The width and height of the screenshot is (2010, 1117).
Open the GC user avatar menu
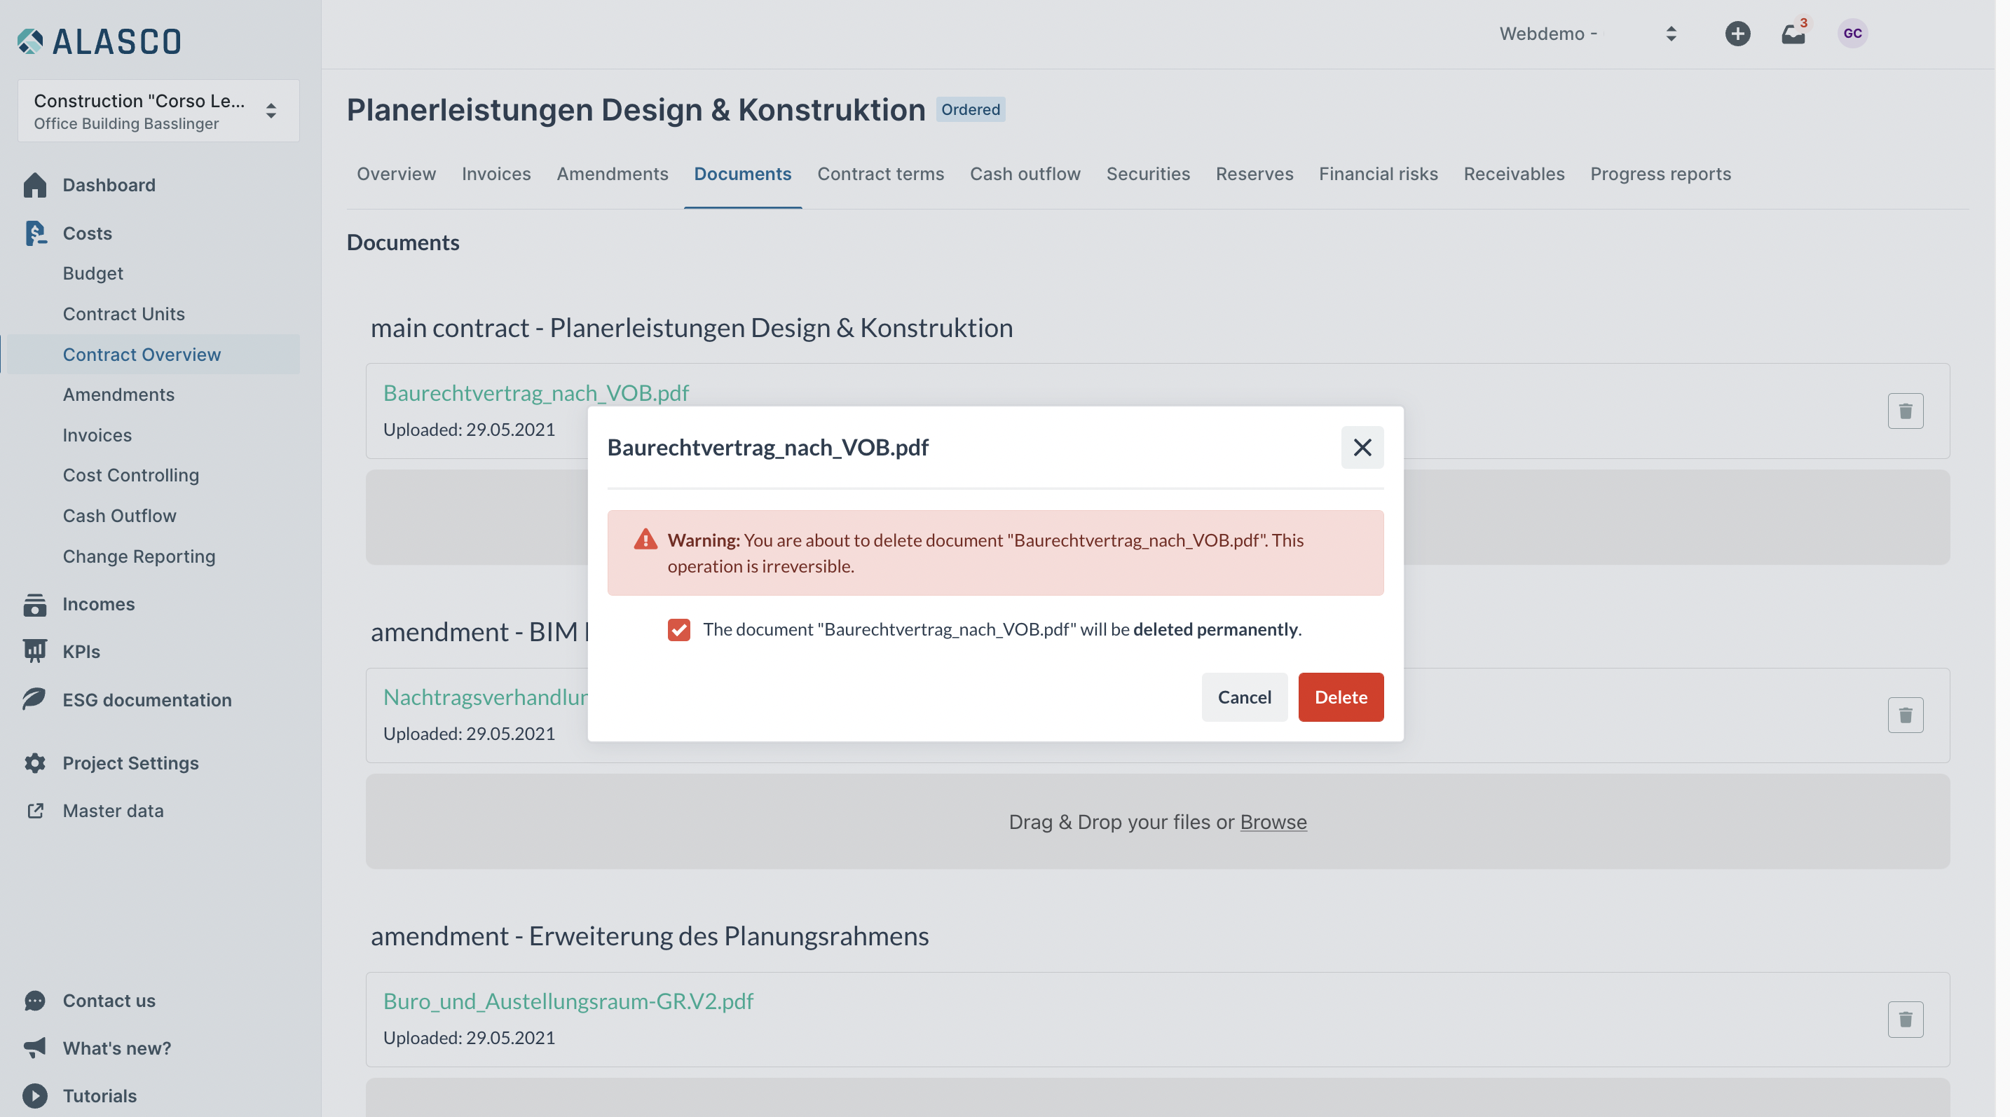click(x=1852, y=34)
